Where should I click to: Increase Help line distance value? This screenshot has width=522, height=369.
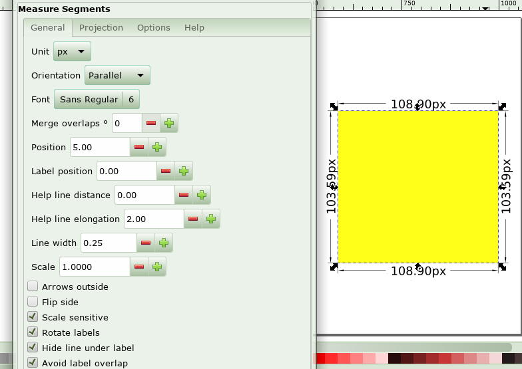202,195
